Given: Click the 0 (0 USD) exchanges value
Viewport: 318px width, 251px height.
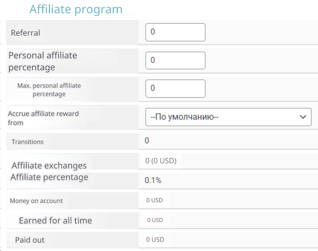Looking at the screenshot, I should pyautogui.click(x=161, y=161).
